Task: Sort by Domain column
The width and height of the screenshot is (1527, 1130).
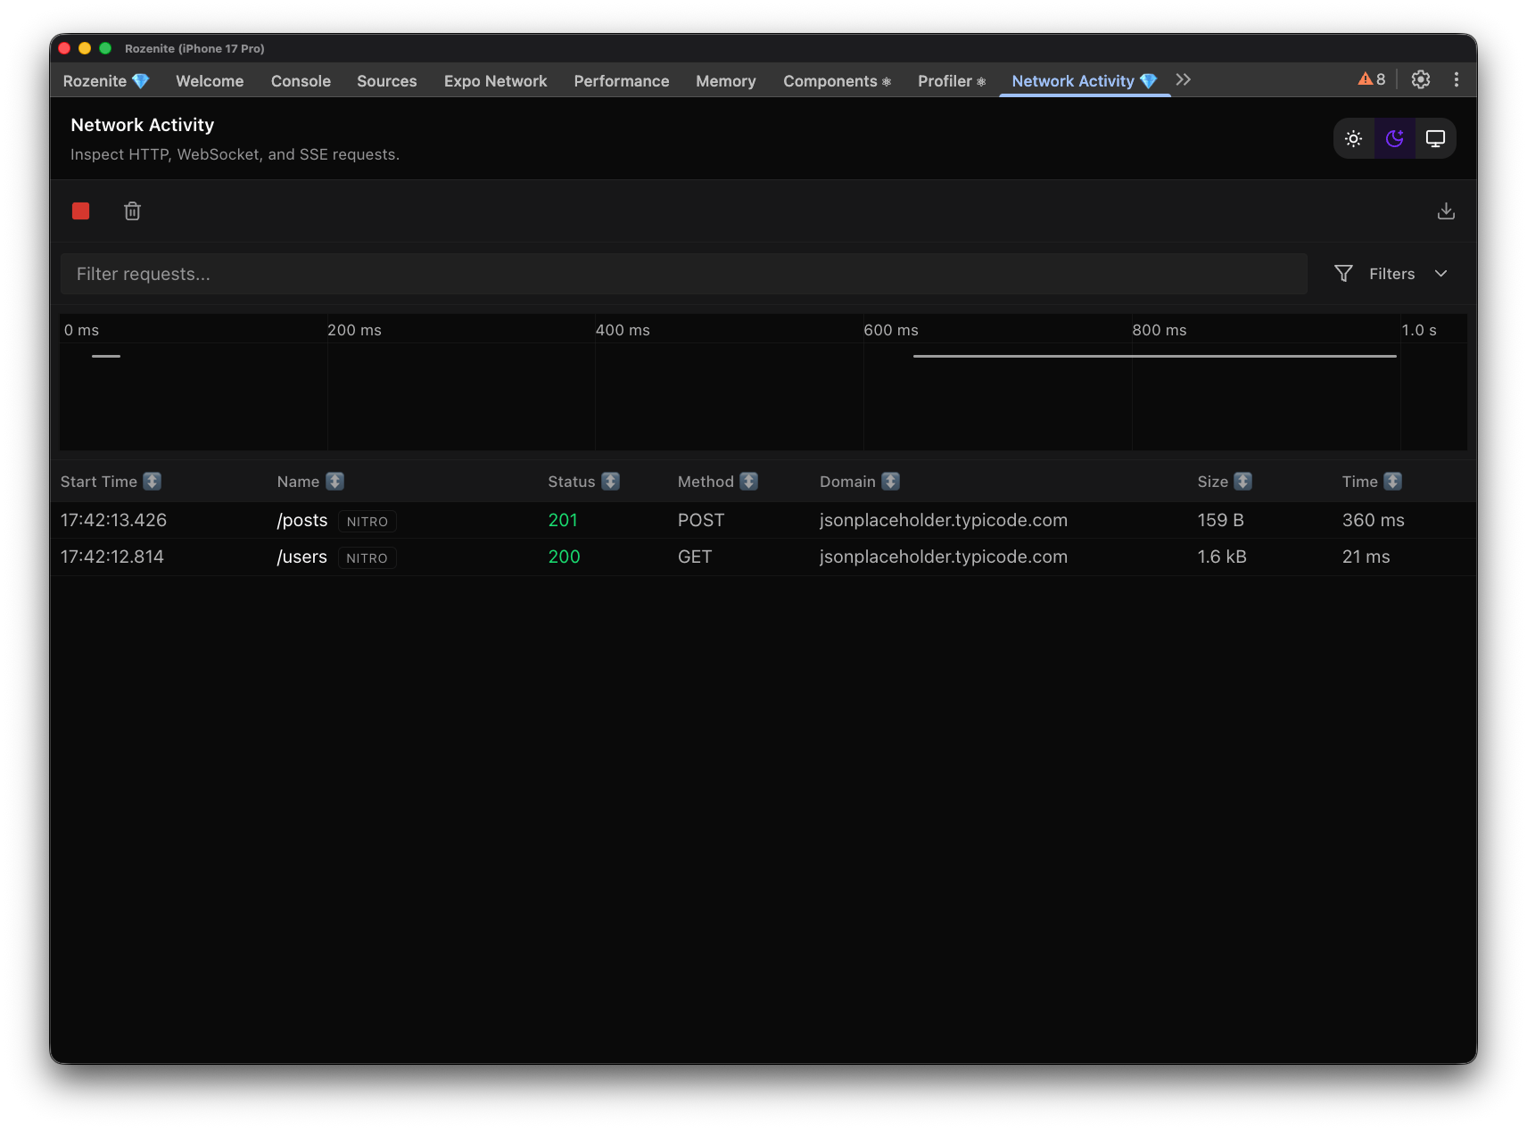Action: (859, 482)
